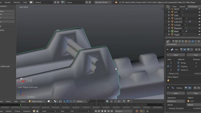Viewport: 201px width, 113px height.
Task: Open the Help menu
Action: (x=25, y=2)
